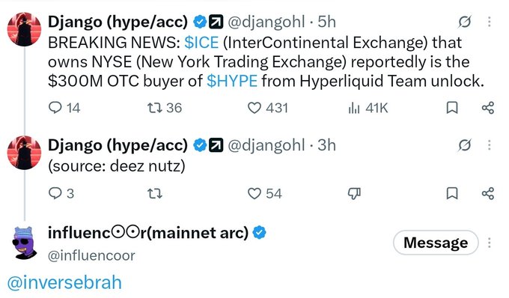Message the influencoor account
509x298 pixels.
[x=436, y=243]
